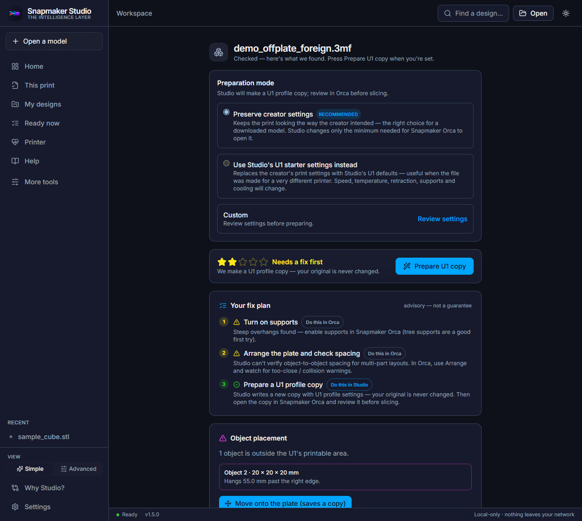Image resolution: width=582 pixels, height=521 pixels.
Task: Click the Ready status indicator
Action: click(127, 514)
